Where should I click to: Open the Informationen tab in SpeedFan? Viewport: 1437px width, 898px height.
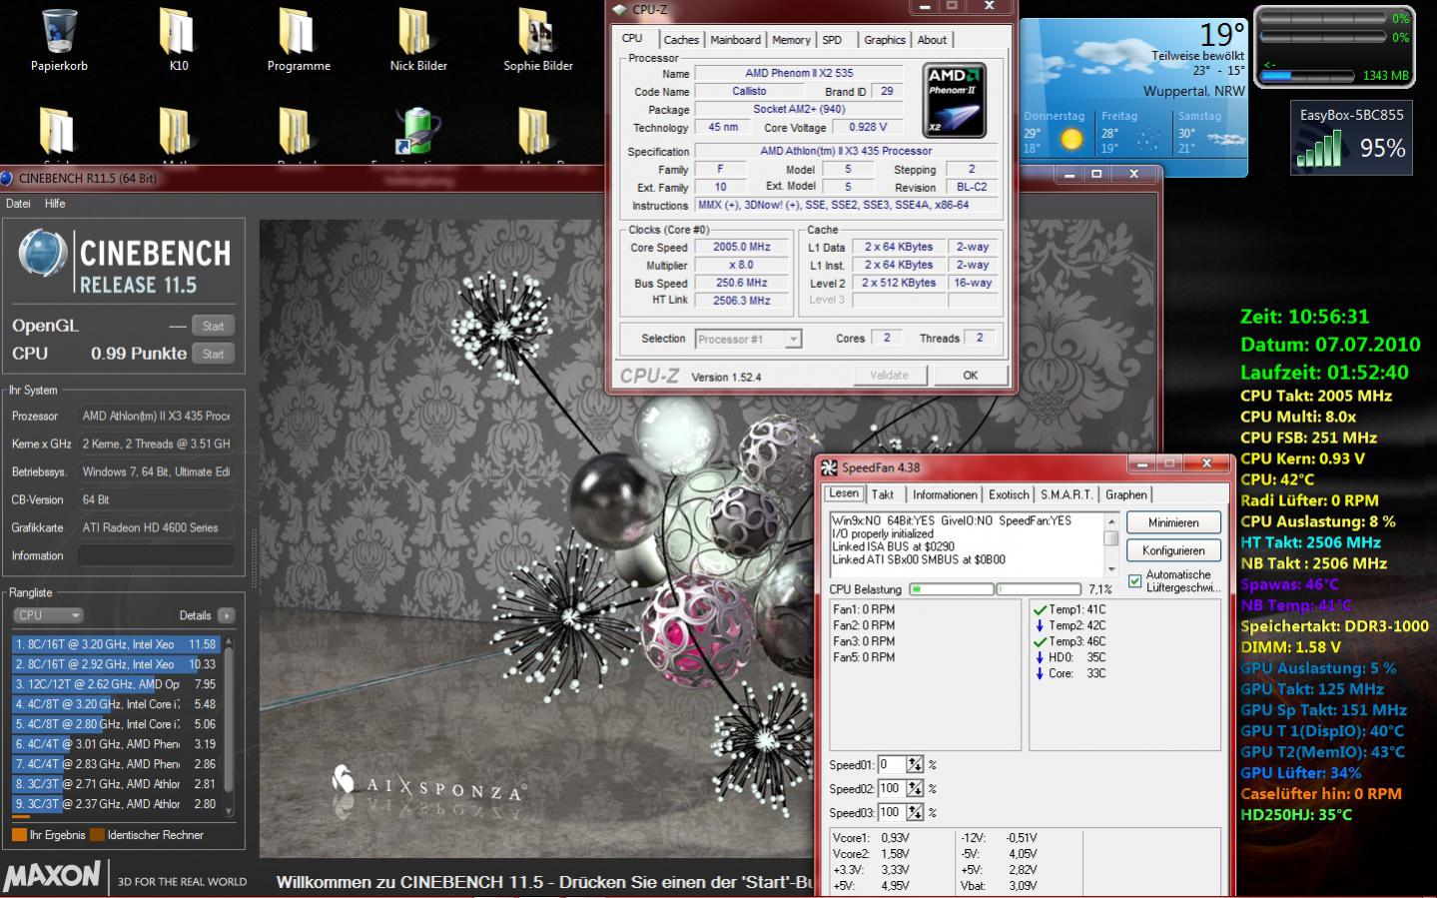click(x=945, y=494)
